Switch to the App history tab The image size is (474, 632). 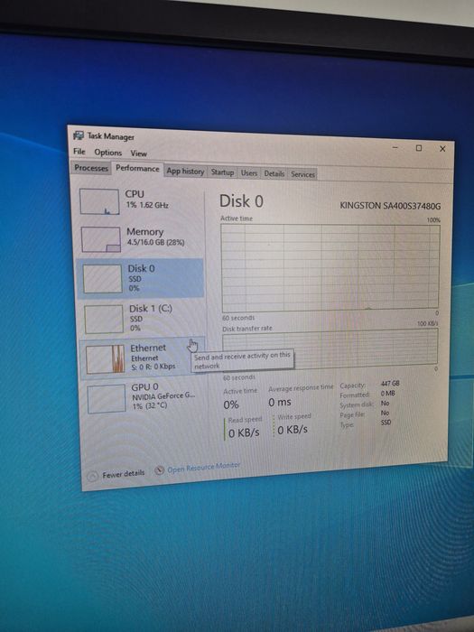(185, 172)
